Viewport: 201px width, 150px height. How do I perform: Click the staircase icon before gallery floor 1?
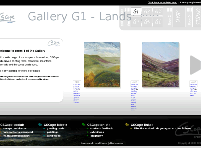click(x=128, y=10)
